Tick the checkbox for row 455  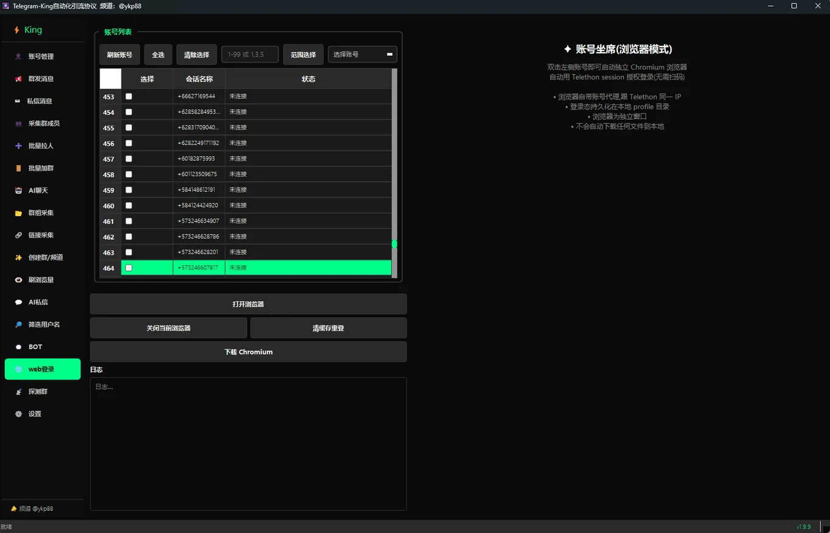click(x=129, y=127)
